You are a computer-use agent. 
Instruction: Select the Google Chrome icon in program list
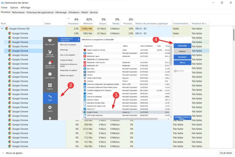(84, 112)
